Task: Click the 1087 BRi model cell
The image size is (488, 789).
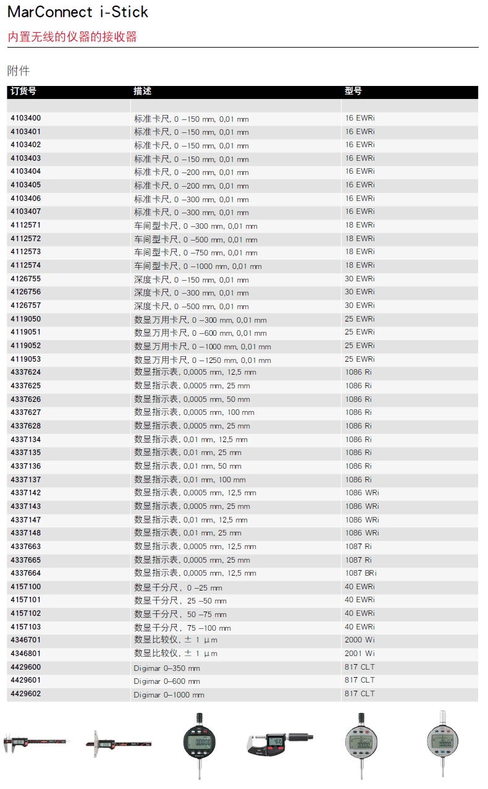Action: point(361,573)
